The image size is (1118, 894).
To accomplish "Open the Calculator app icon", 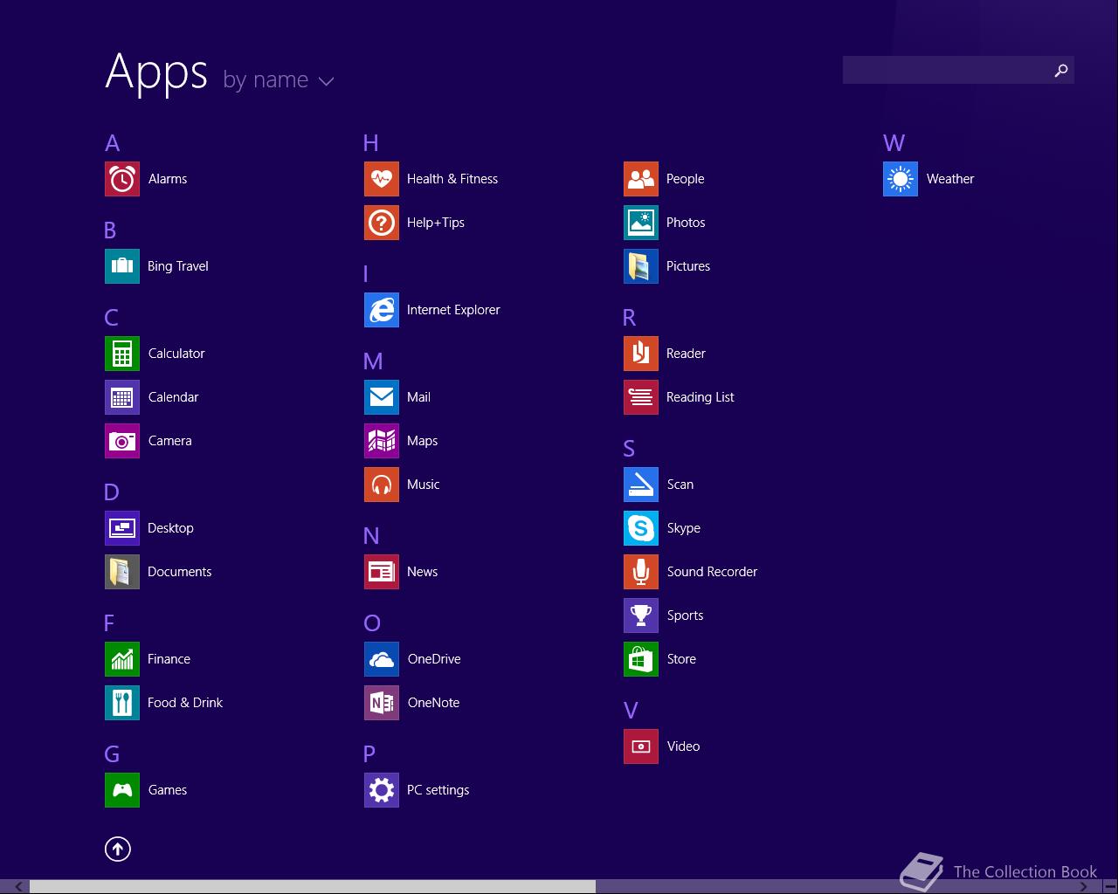I will pyautogui.click(x=122, y=354).
